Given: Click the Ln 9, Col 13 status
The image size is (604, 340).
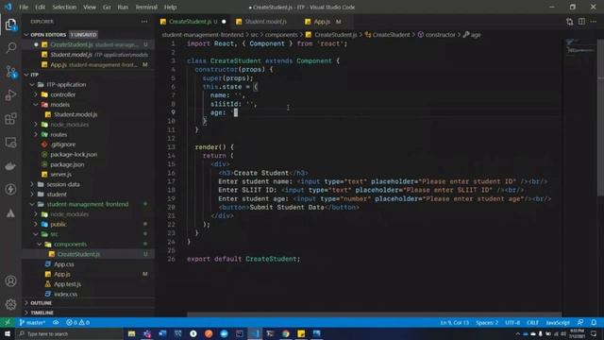Looking at the screenshot, I should click(x=455, y=322).
